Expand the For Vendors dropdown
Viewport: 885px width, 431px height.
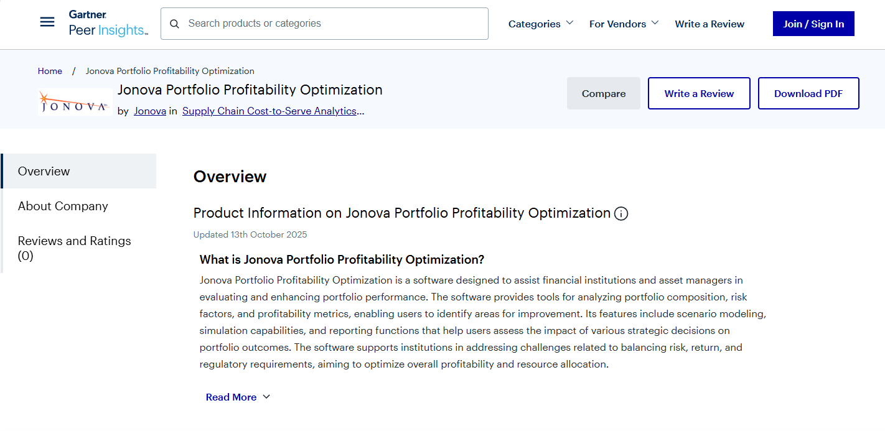pyautogui.click(x=624, y=24)
